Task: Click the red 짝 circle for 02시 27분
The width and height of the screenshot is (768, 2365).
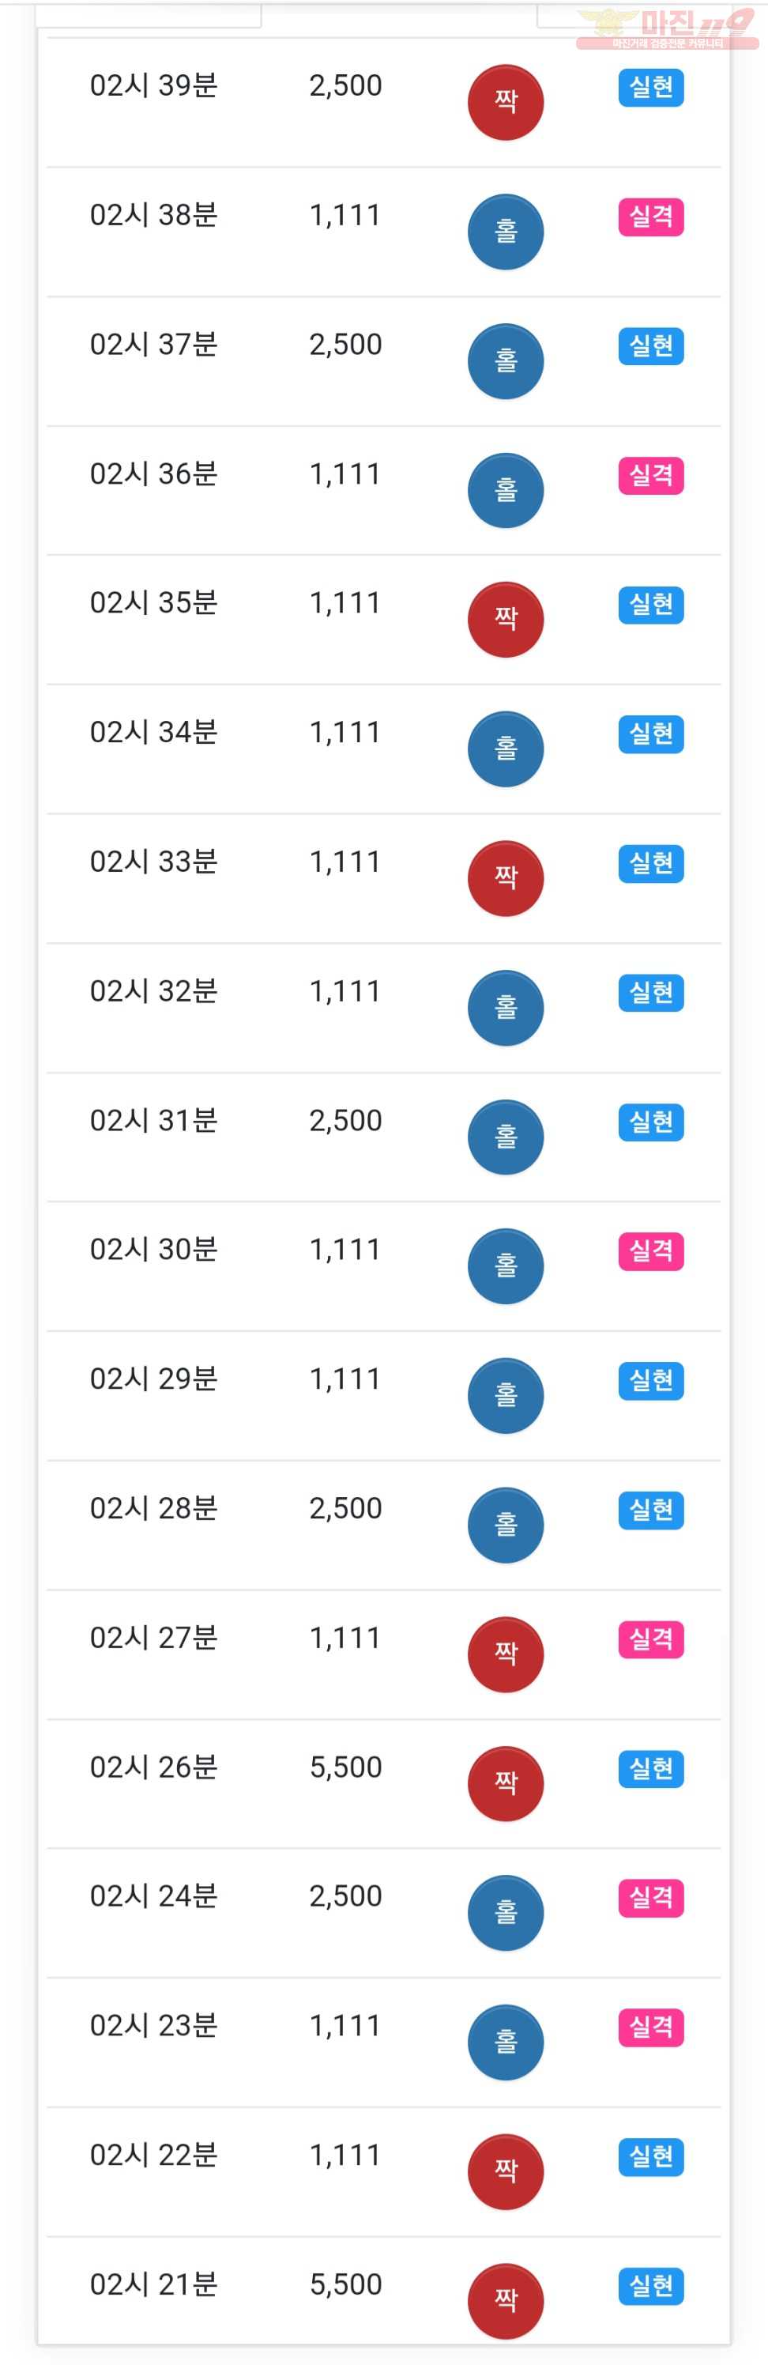Action: pyautogui.click(x=506, y=1654)
